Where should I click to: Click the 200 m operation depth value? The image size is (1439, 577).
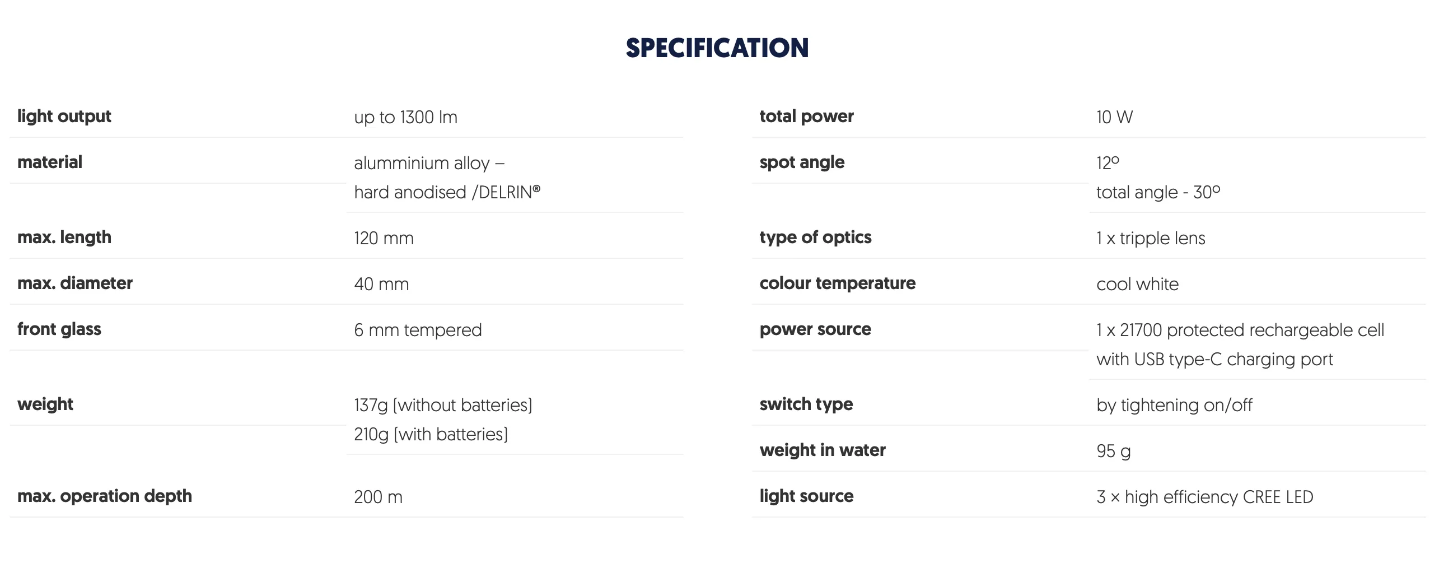379,497
